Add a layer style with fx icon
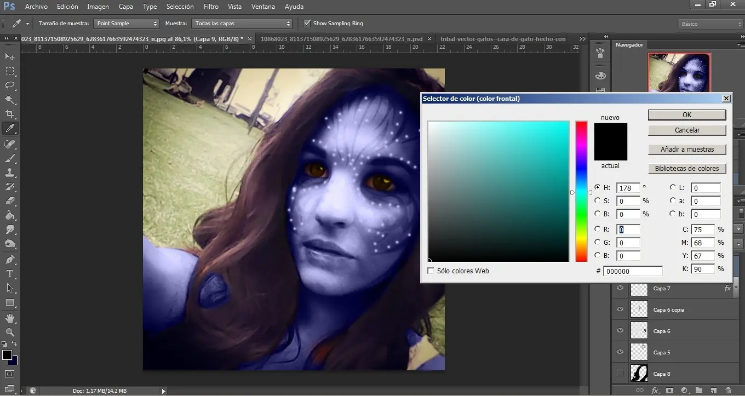 tap(655, 390)
